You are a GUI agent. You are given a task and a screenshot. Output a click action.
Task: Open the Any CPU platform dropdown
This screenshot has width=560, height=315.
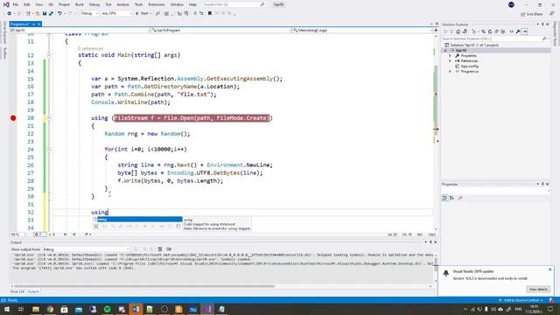[116, 14]
